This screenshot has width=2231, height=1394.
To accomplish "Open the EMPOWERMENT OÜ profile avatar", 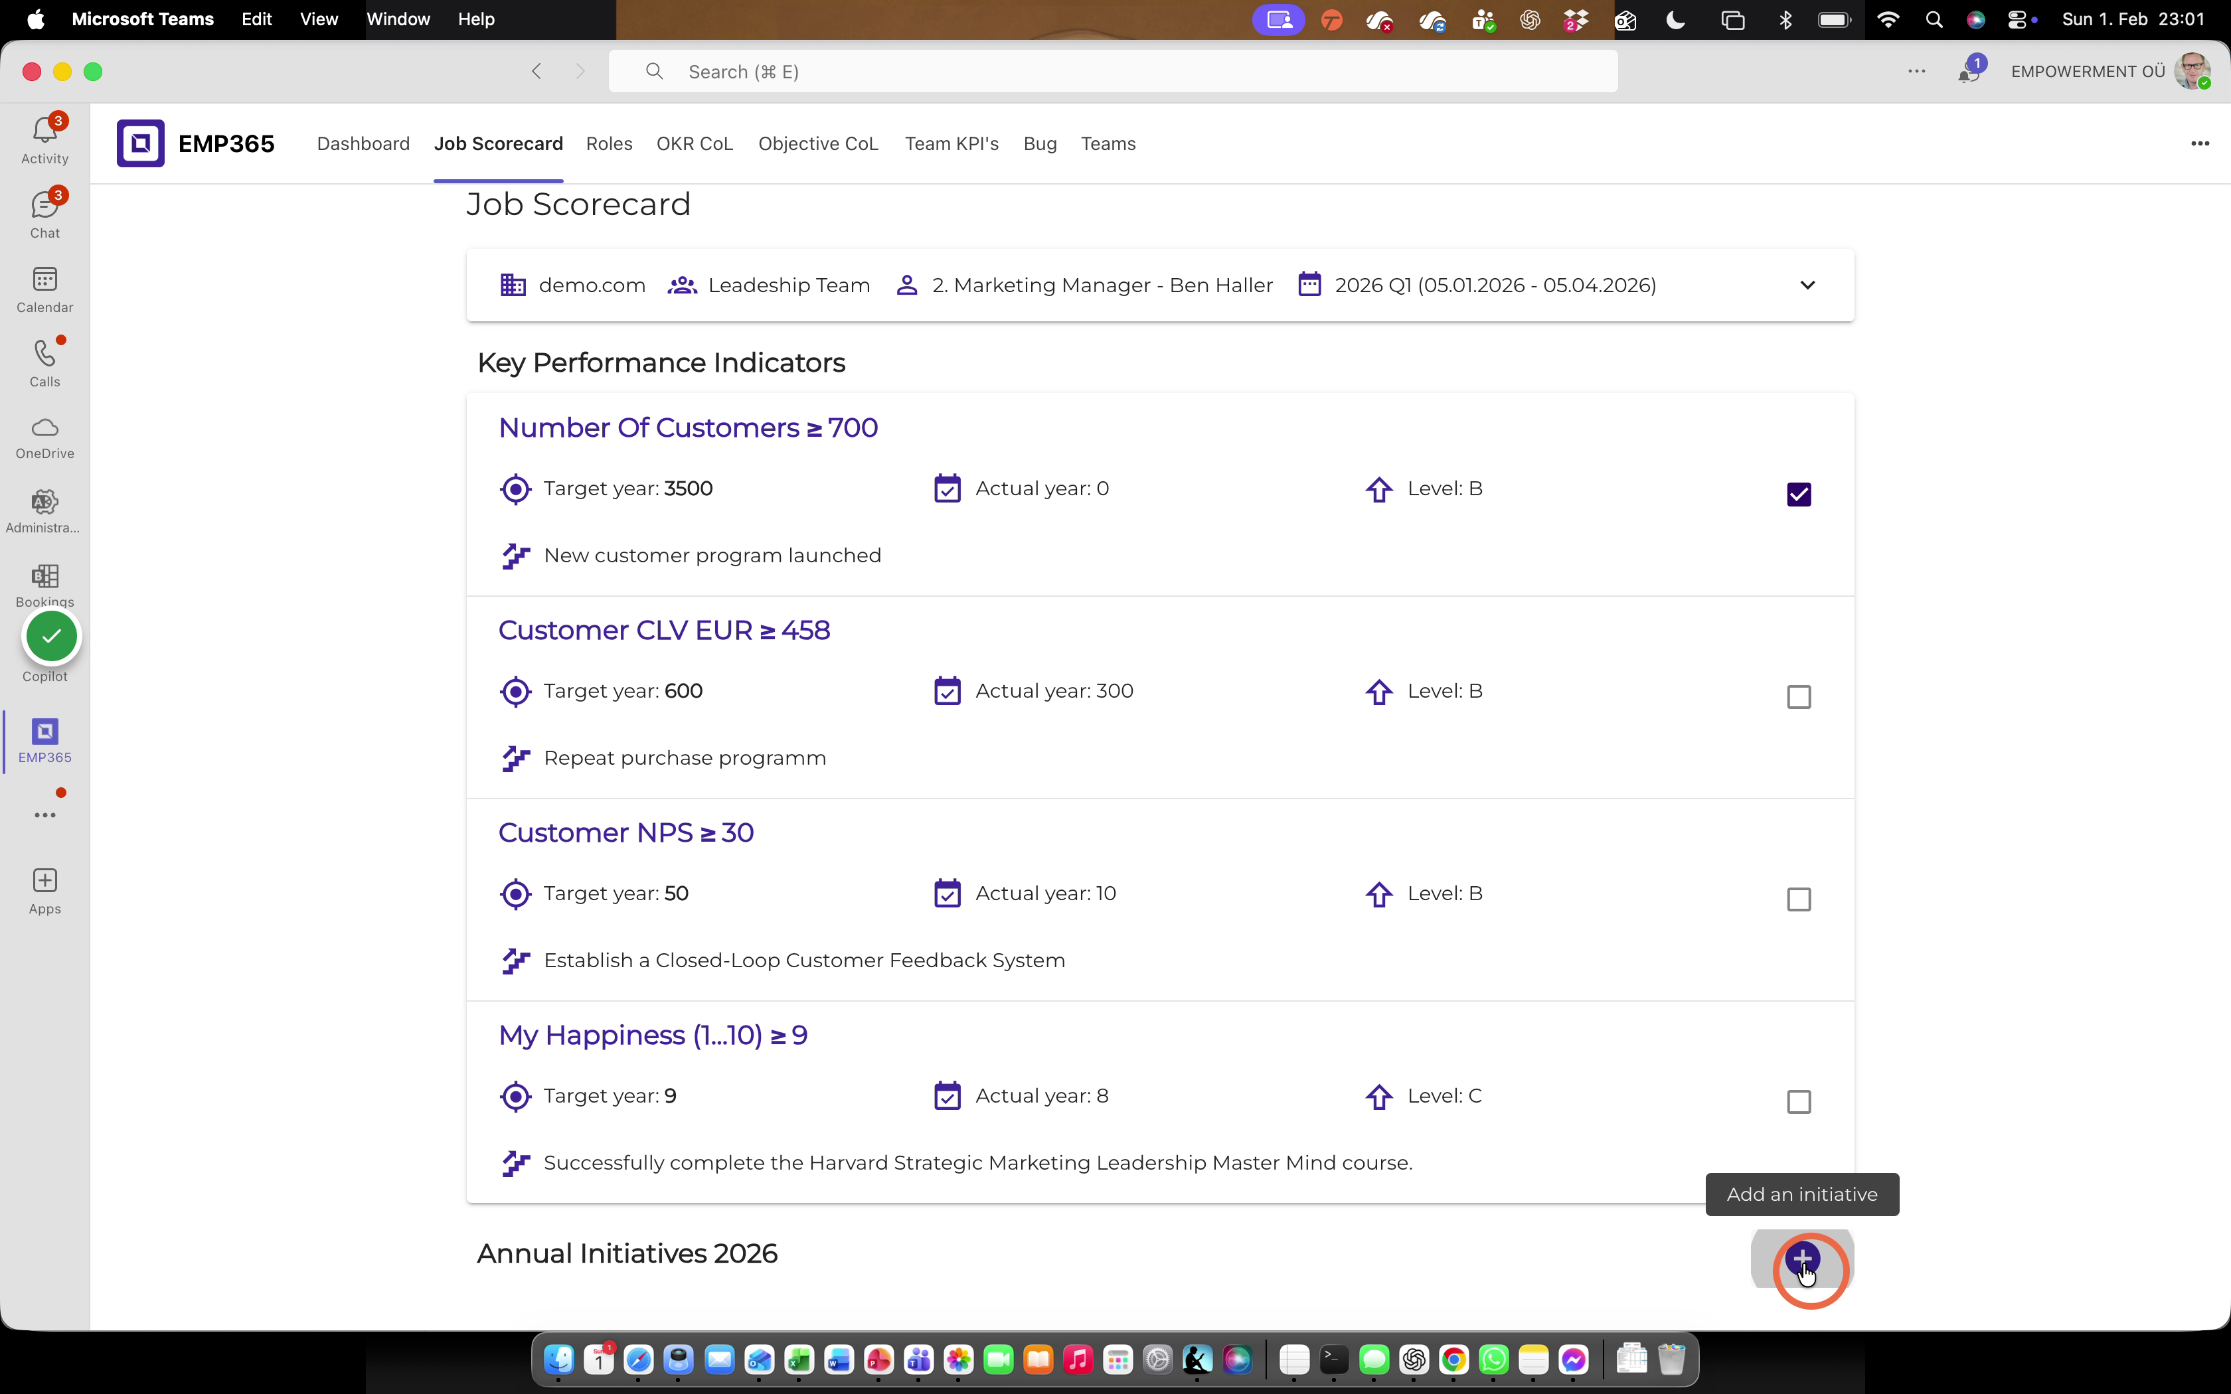I will (x=2192, y=71).
